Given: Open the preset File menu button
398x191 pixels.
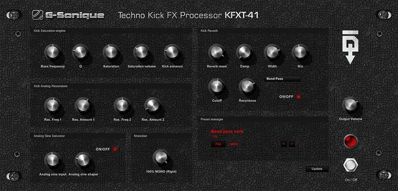Looking at the screenshot, I should (x=219, y=144).
